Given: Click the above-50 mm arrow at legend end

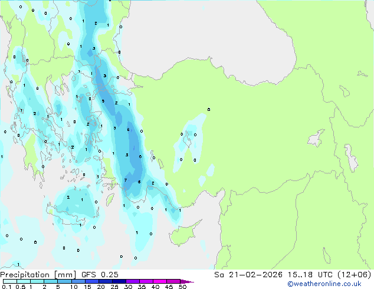Looking at the screenshot, I should click(187, 281).
